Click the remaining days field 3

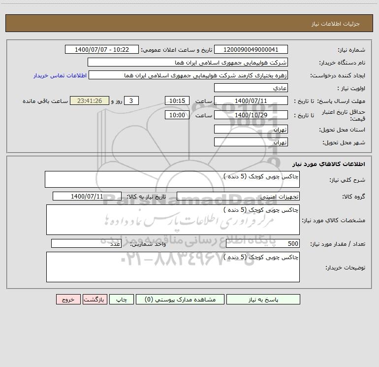[131, 100]
